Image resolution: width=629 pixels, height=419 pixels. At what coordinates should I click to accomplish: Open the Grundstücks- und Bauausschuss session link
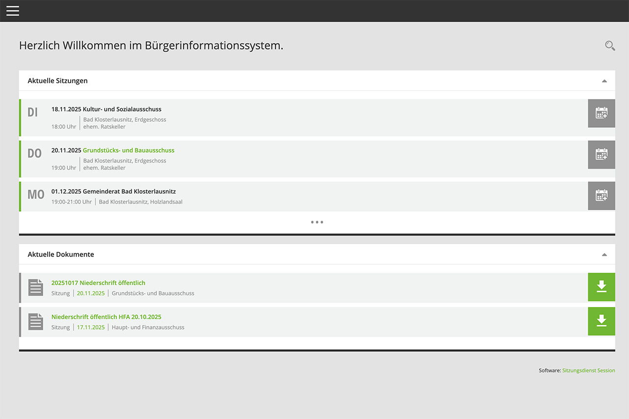pyautogui.click(x=128, y=150)
